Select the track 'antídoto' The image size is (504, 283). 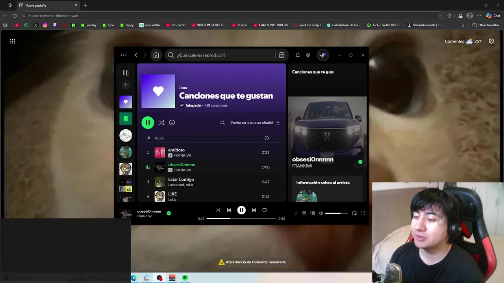211,153
